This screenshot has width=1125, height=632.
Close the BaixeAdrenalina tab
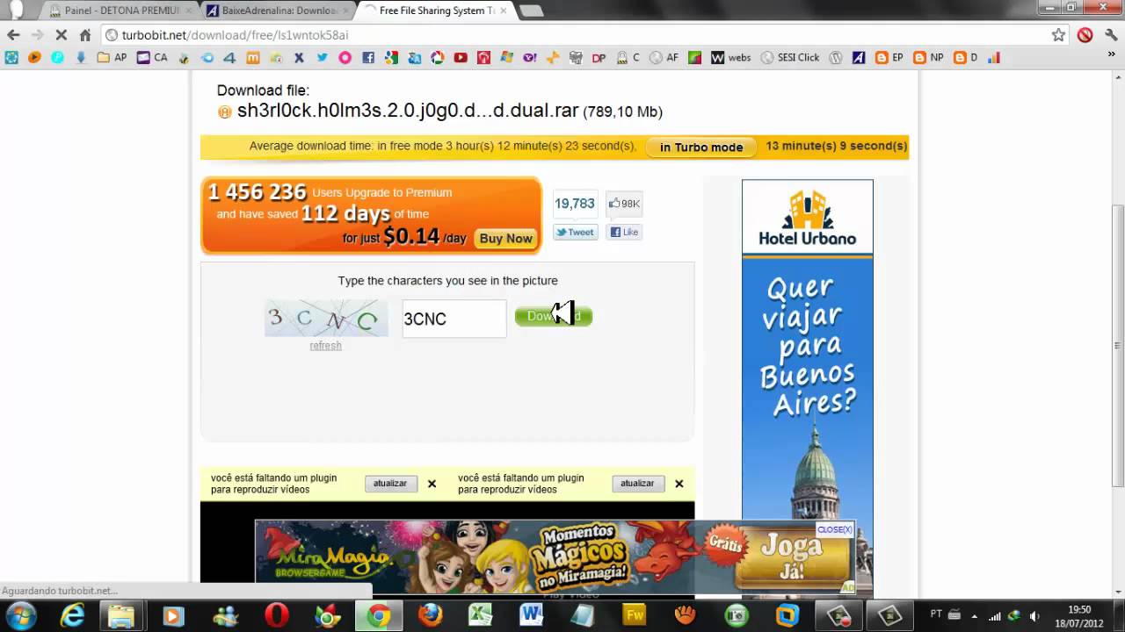point(345,11)
